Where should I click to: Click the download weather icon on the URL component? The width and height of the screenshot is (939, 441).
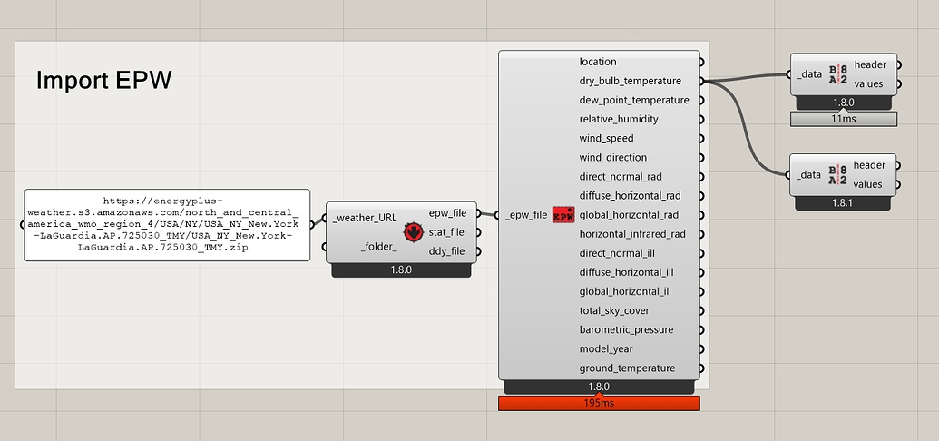413,232
